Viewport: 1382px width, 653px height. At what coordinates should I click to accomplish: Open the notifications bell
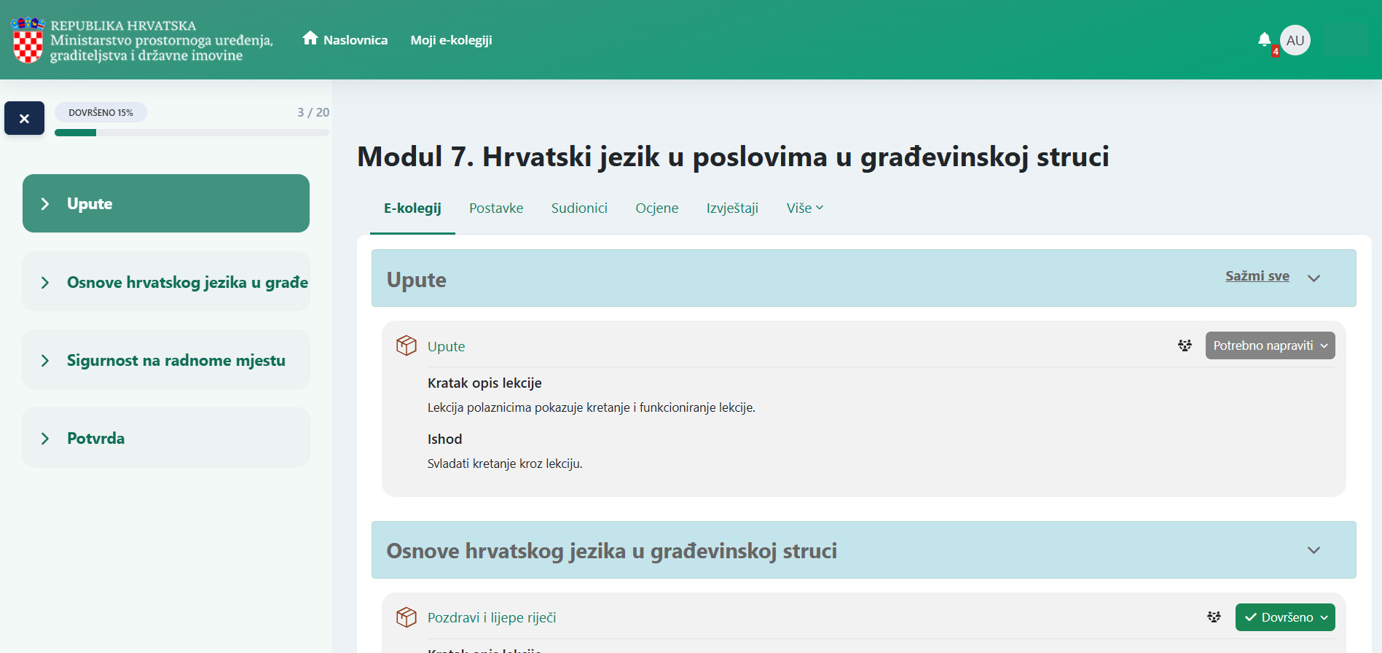point(1264,39)
